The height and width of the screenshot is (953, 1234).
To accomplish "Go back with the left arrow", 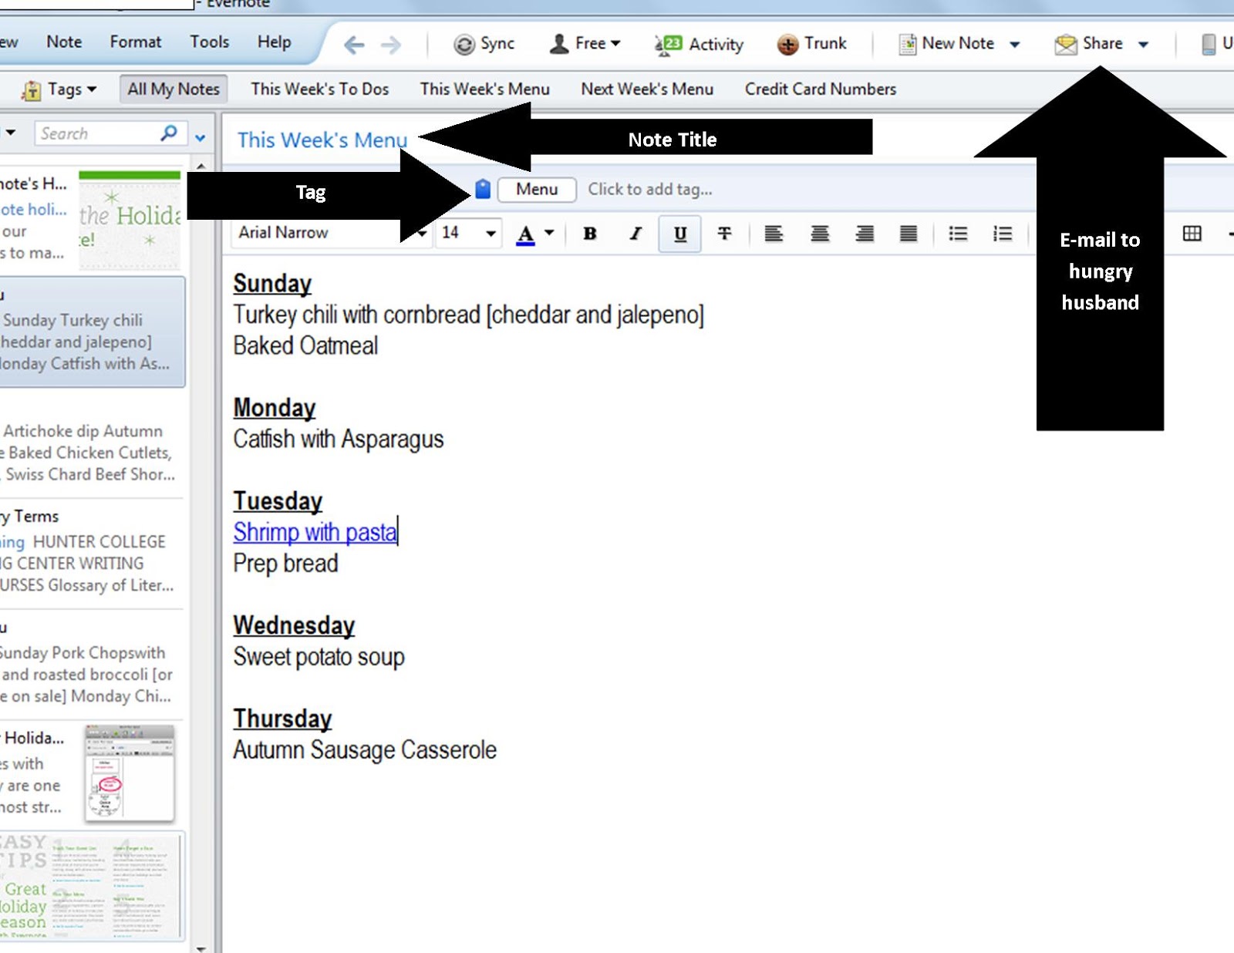I will click(354, 45).
